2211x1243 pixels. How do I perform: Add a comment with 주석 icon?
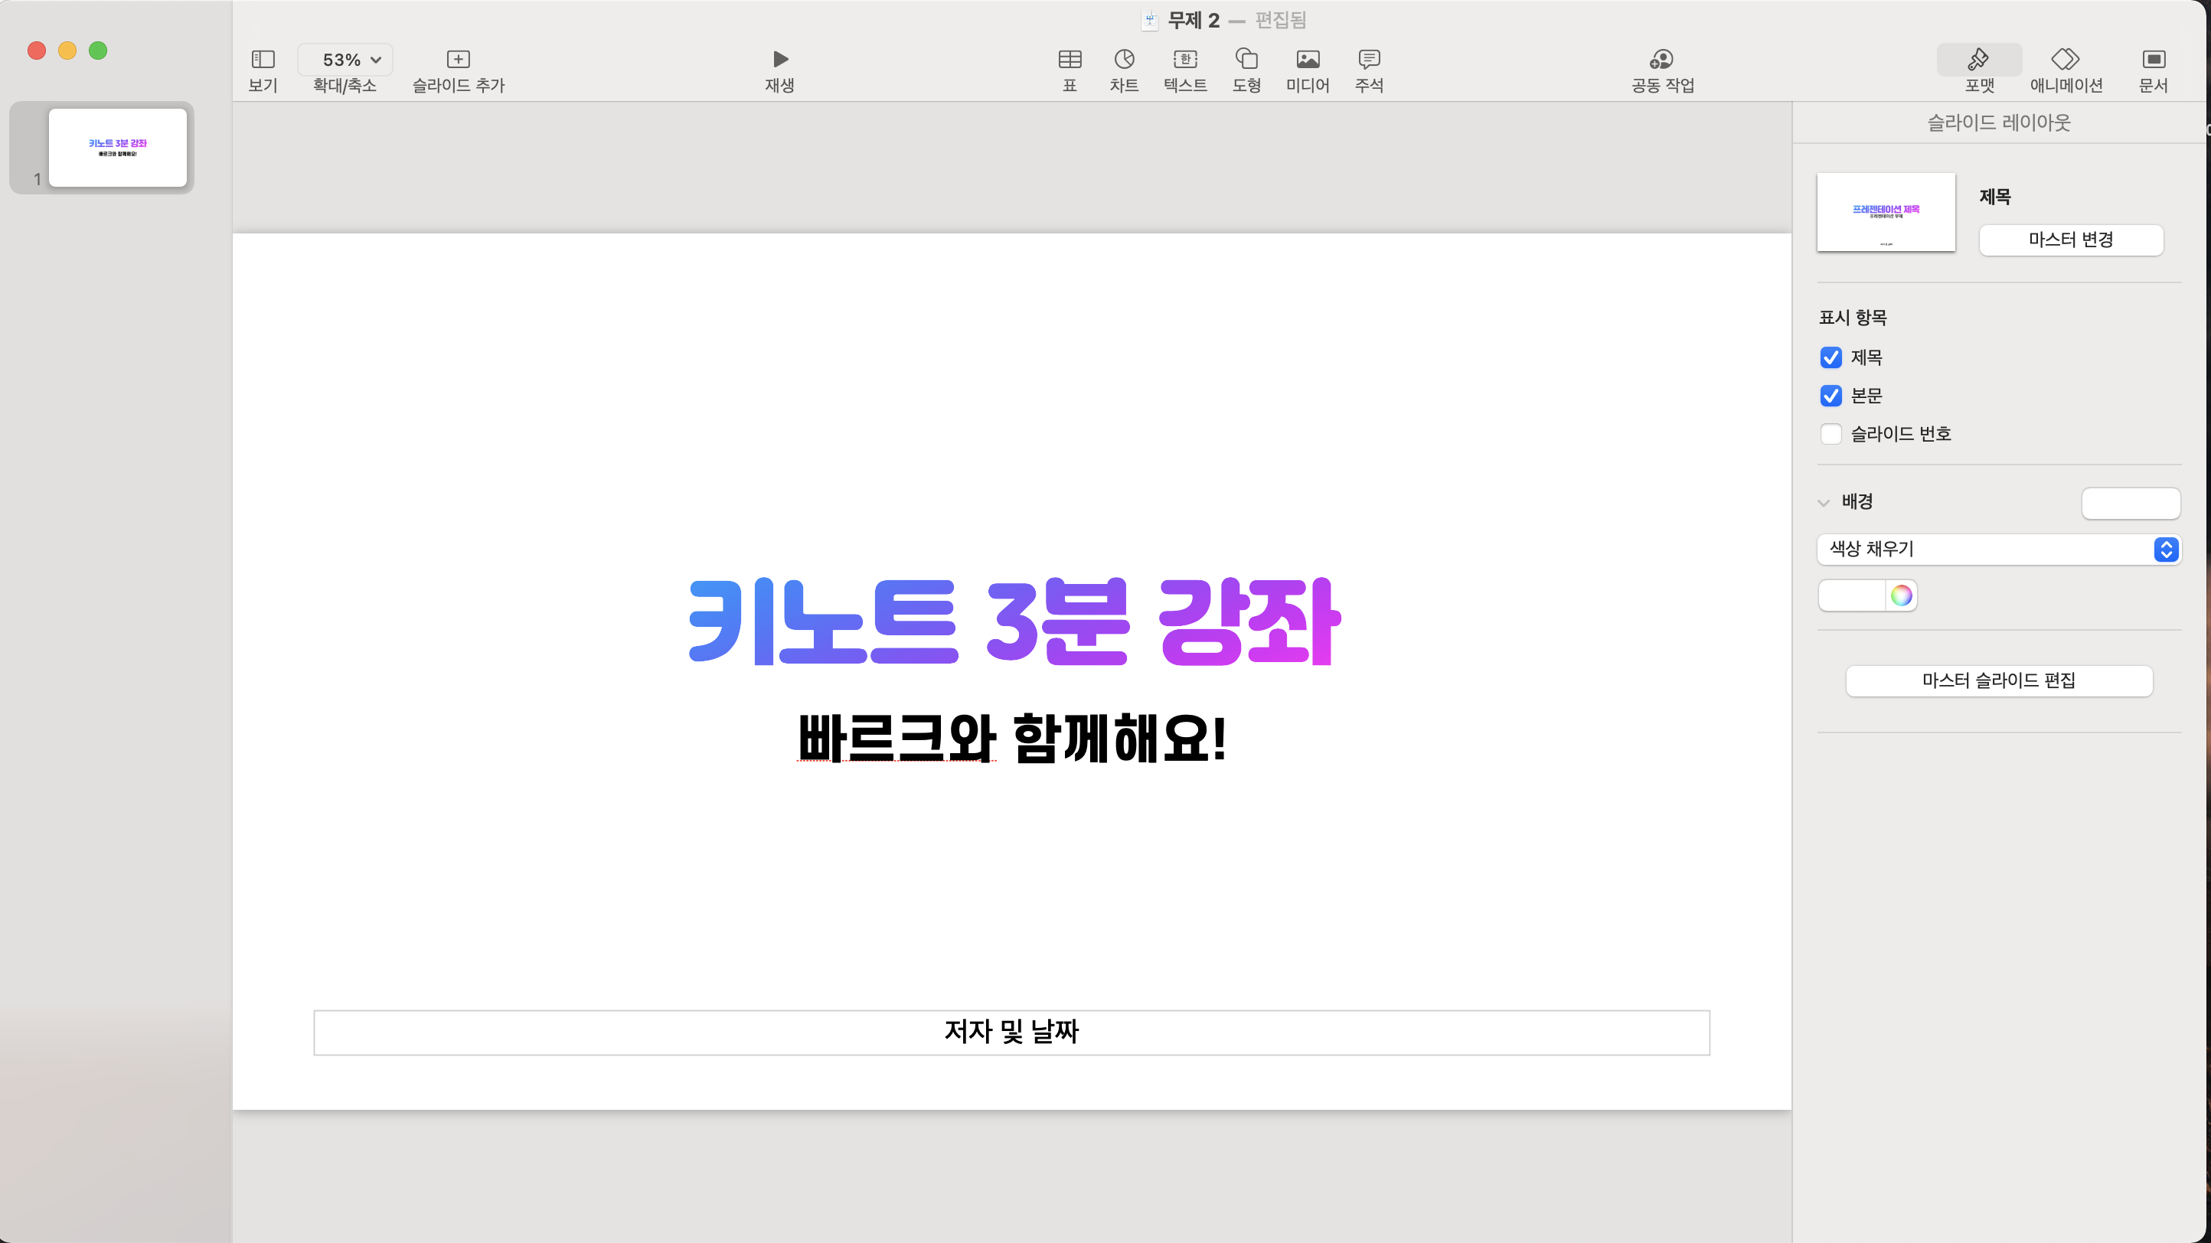1369,59
